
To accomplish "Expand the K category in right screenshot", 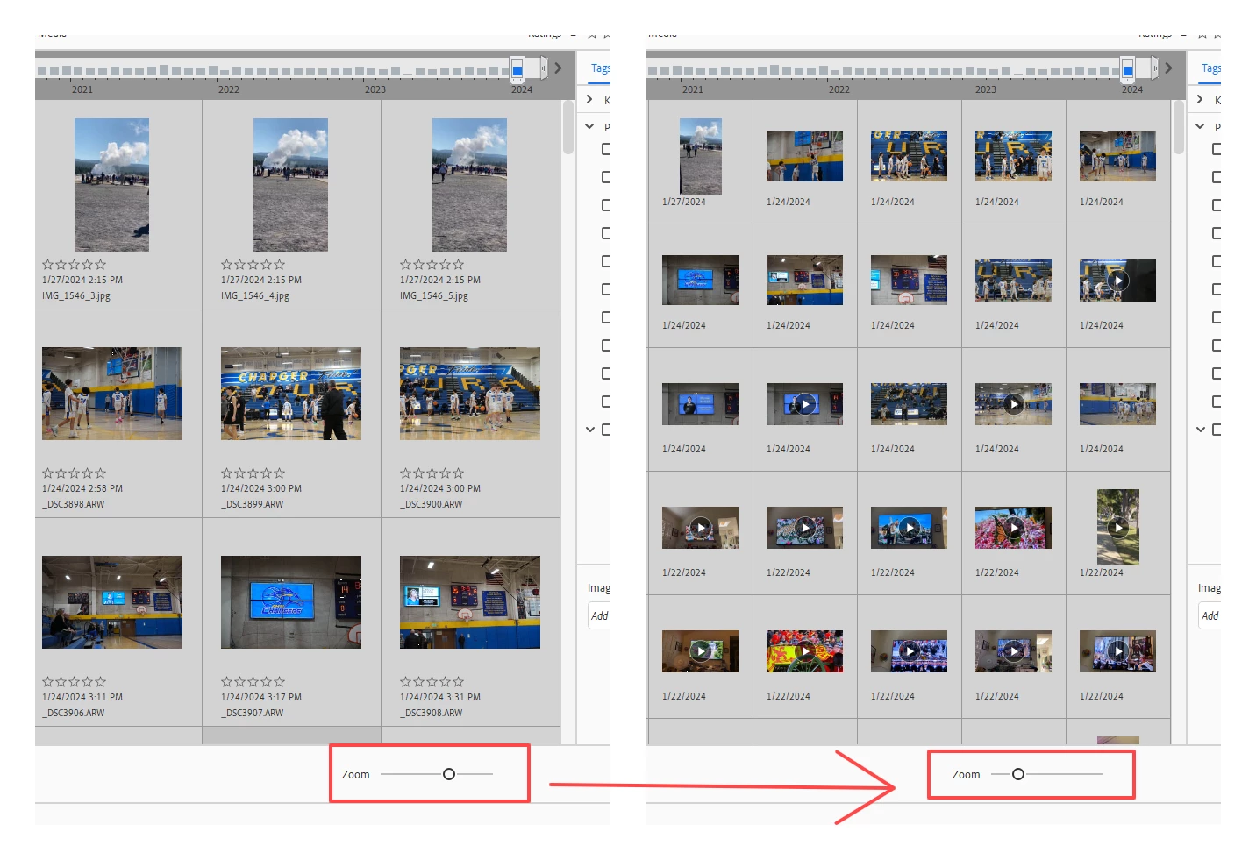I will click(1200, 99).
